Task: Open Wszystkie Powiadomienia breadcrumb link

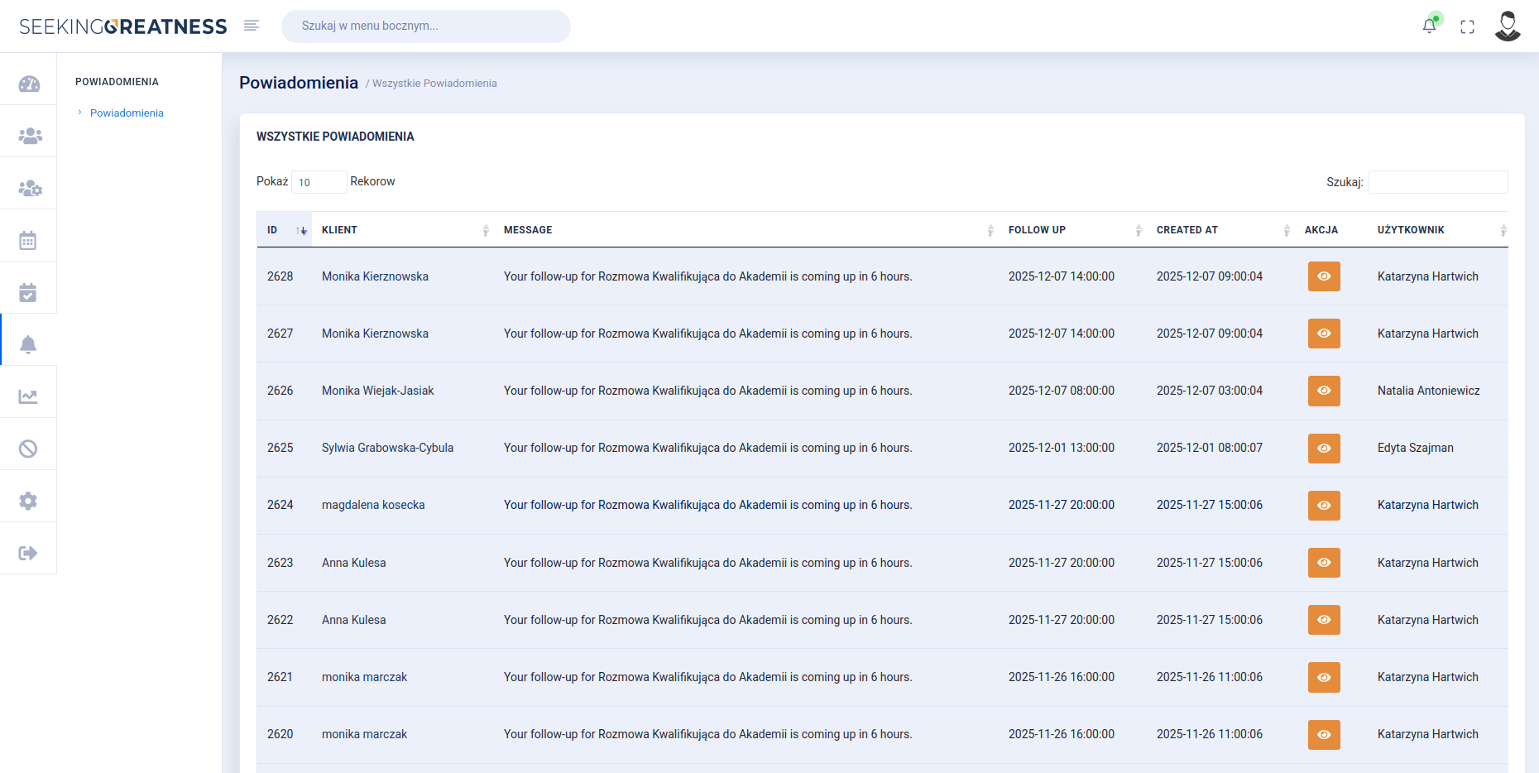Action: point(434,83)
